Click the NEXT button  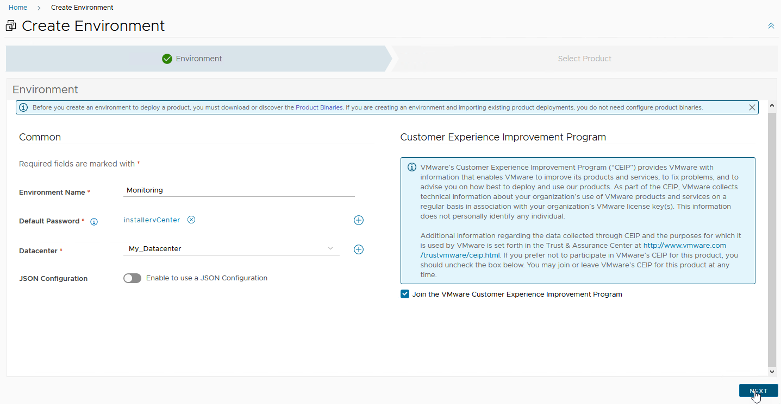pos(758,391)
